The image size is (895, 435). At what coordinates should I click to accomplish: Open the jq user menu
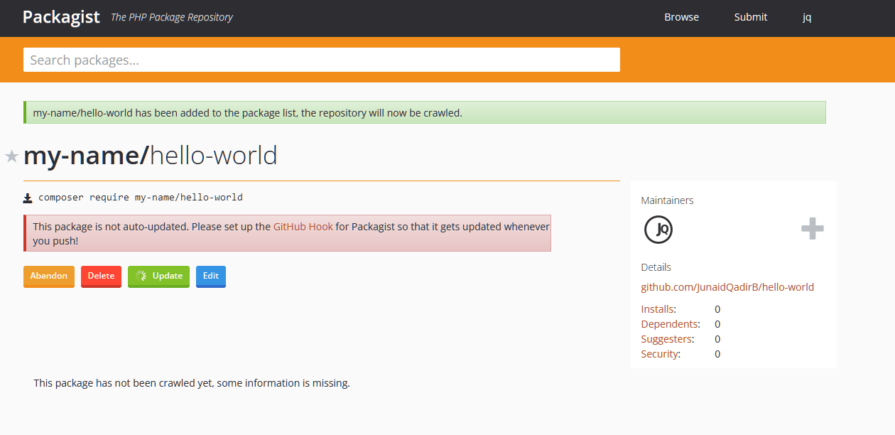[x=807, y=17]
